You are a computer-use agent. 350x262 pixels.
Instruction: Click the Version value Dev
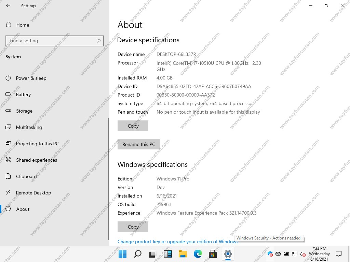click(x=161, y=187)
